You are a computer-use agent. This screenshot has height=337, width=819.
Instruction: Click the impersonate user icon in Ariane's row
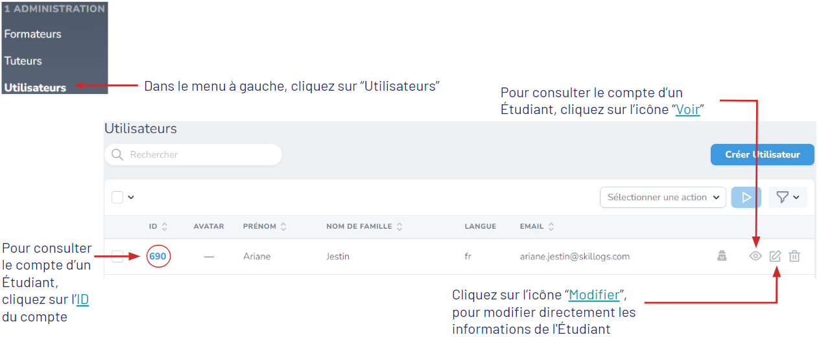[x=722, y=256]
